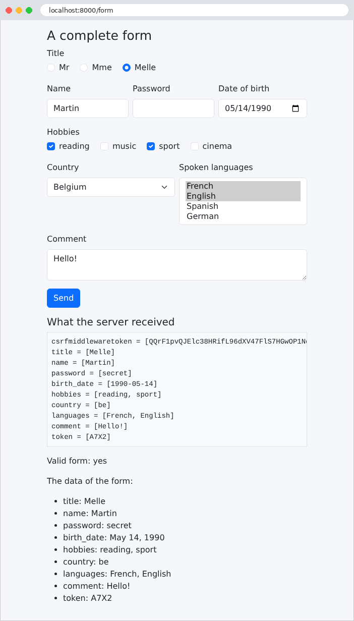Click into the Comment textarea
The width and height of the screenshot is (354, 621).
177,265
